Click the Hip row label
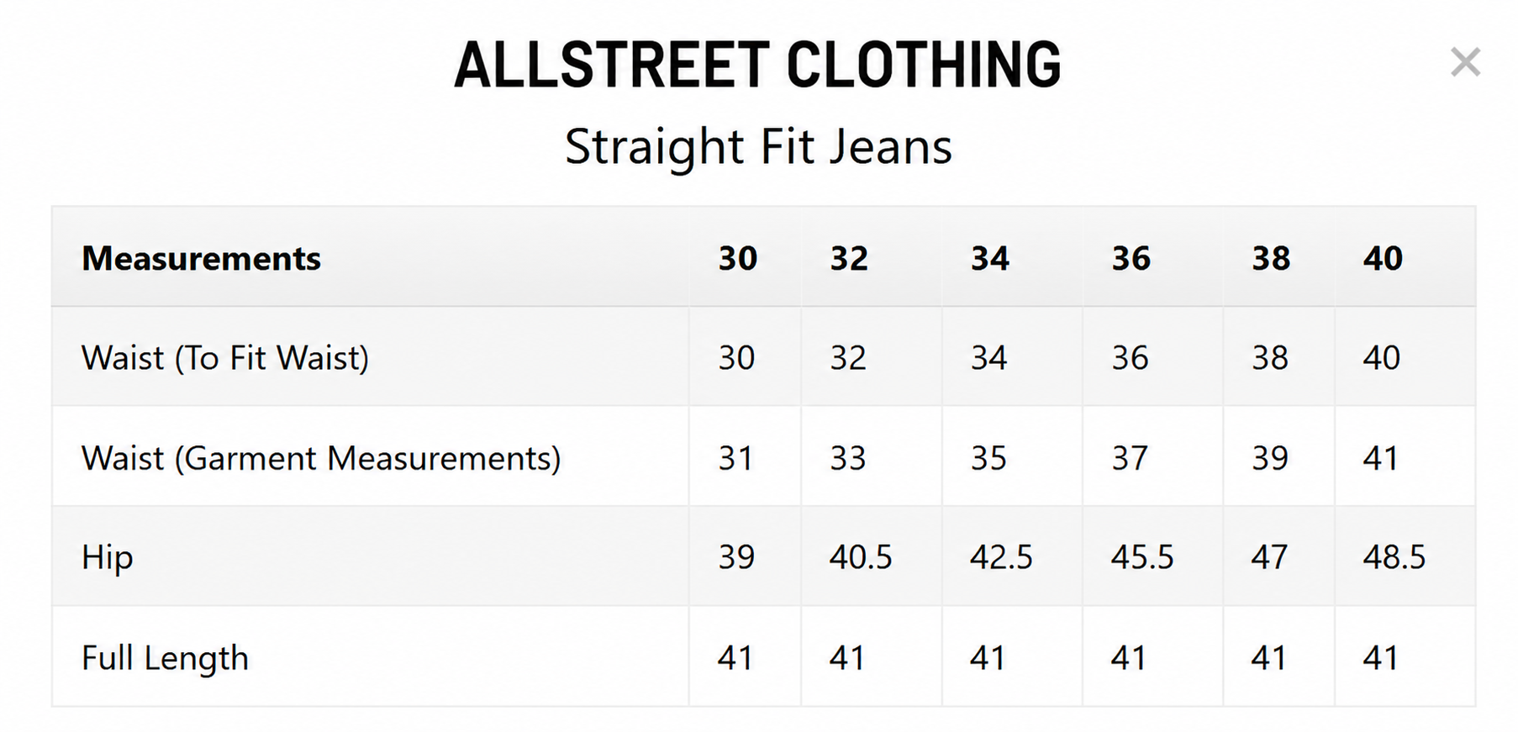Viewport: 1518px width, 732px height. coord(107,558)
